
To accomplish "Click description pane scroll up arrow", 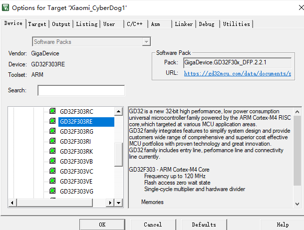I will [297, 112].
